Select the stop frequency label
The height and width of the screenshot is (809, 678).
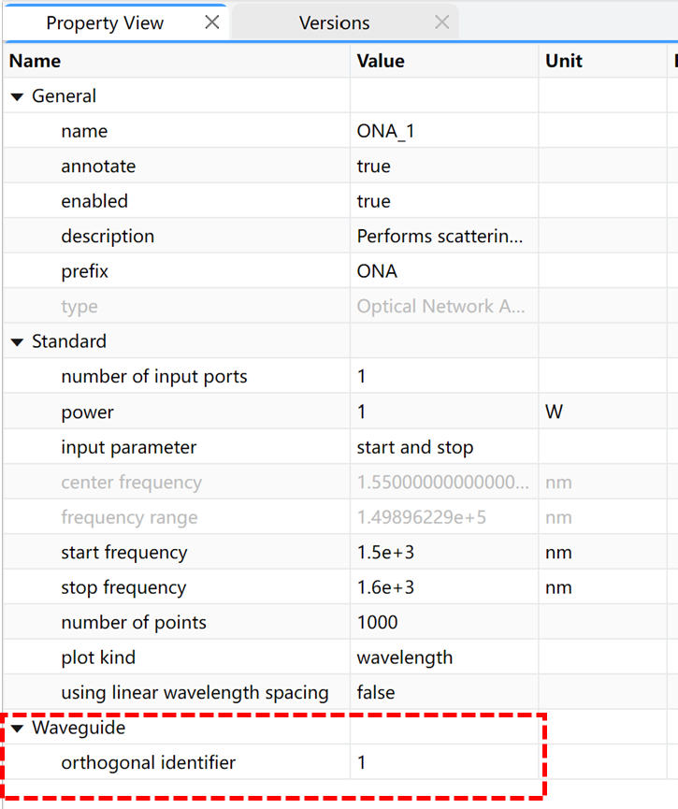(123, 587)
